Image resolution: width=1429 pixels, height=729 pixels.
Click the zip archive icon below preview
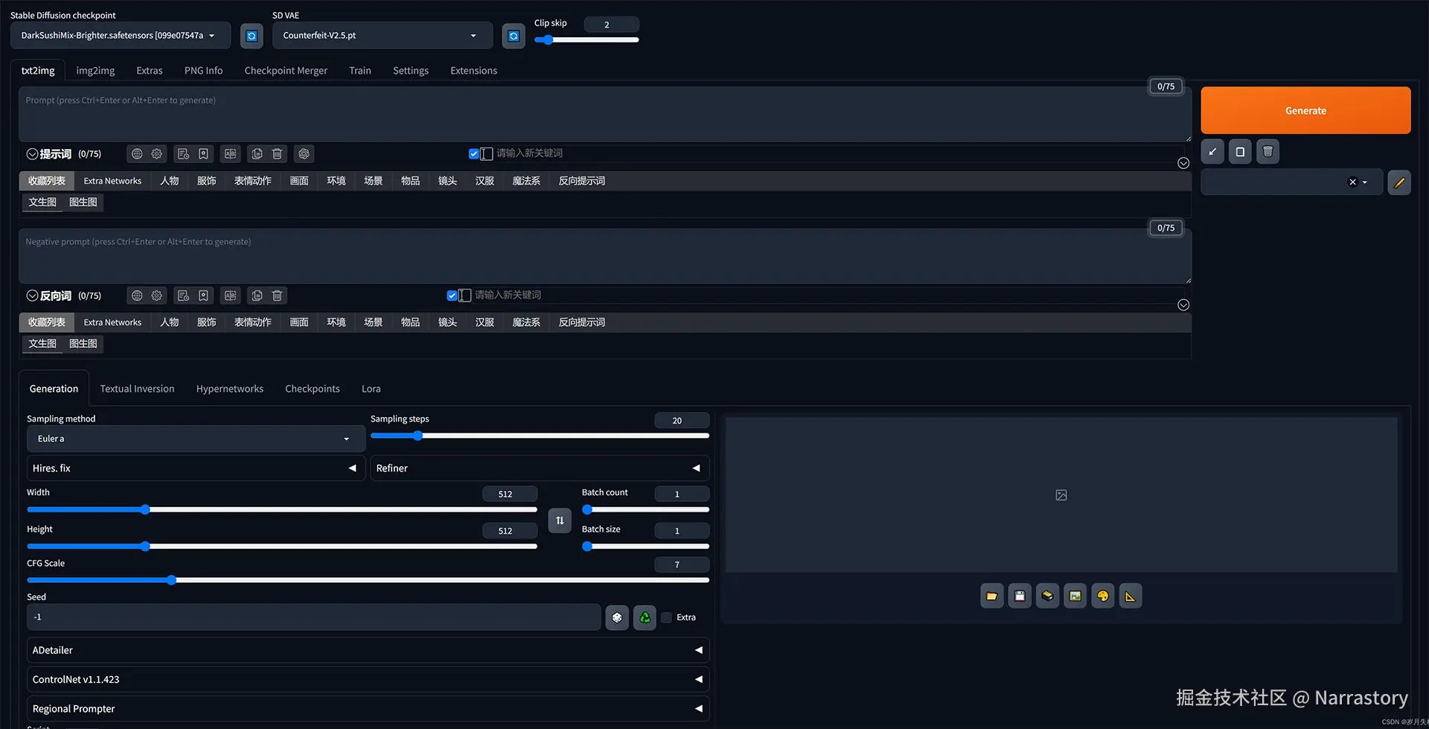point(1047,596)
